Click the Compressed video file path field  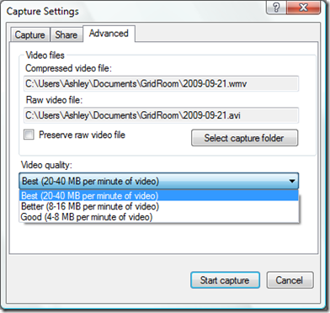coord(161,83)
